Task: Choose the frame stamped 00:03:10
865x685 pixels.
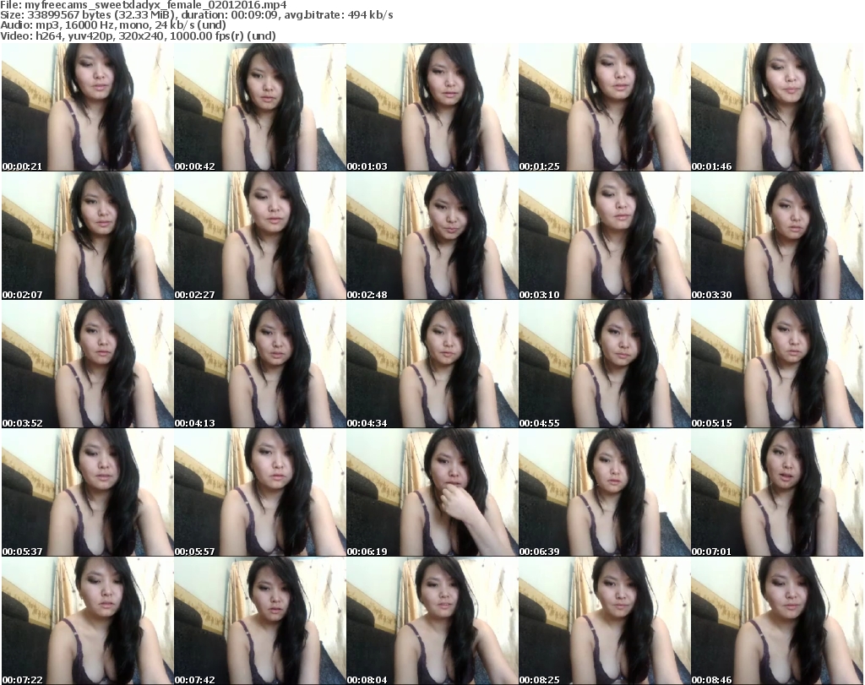Action: pos(605,236)
